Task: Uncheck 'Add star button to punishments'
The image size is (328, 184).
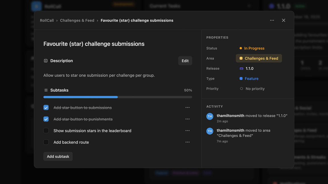Action: (46, 119)
